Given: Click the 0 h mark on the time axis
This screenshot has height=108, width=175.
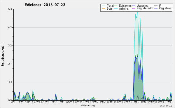Looking at the screenshot, I should pos(13,102).
